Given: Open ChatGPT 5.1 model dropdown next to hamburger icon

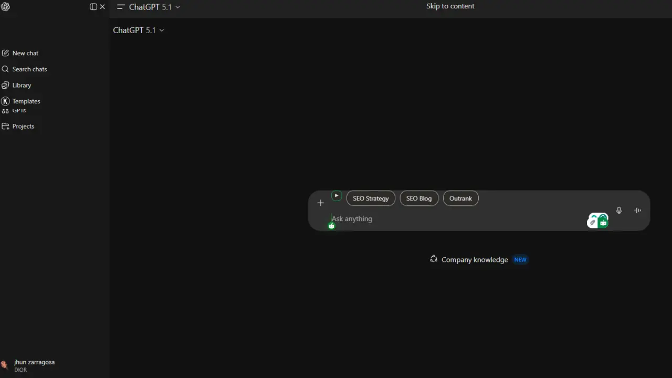Looking at the screenshot, I should click(x=154, y=7).
